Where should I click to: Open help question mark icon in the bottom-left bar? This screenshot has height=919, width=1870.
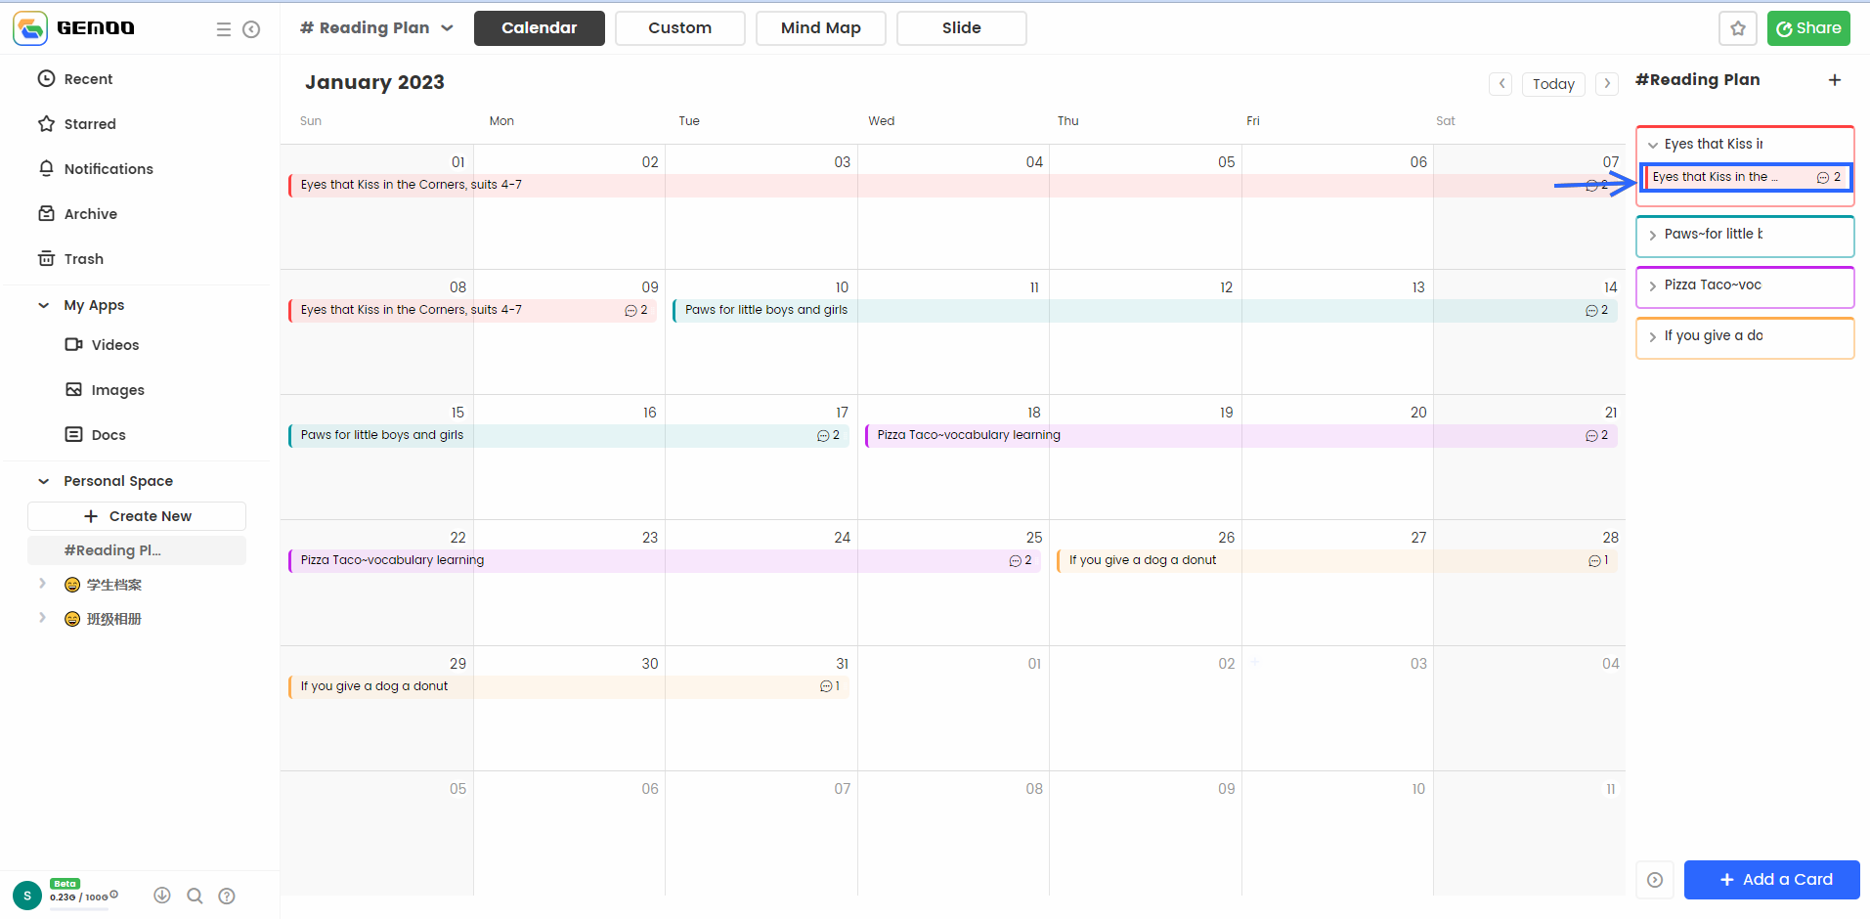[x=227, y=896]
